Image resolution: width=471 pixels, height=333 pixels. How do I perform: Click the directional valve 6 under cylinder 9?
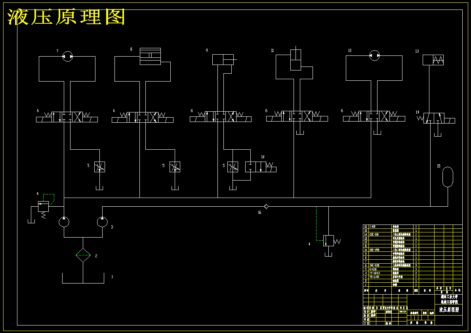pyautogui.click(x=221, y=116)
